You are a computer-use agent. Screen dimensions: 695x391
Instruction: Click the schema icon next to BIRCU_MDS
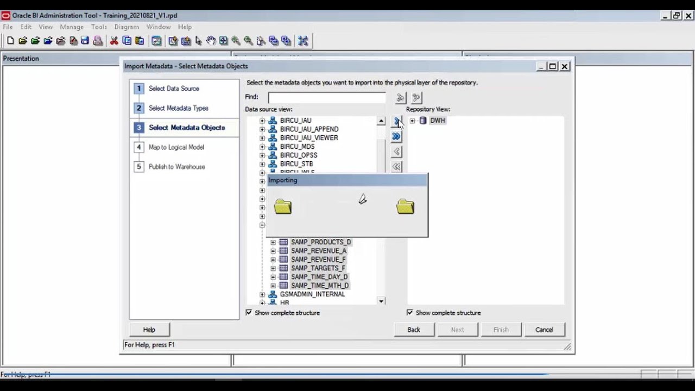pos(273,147)
